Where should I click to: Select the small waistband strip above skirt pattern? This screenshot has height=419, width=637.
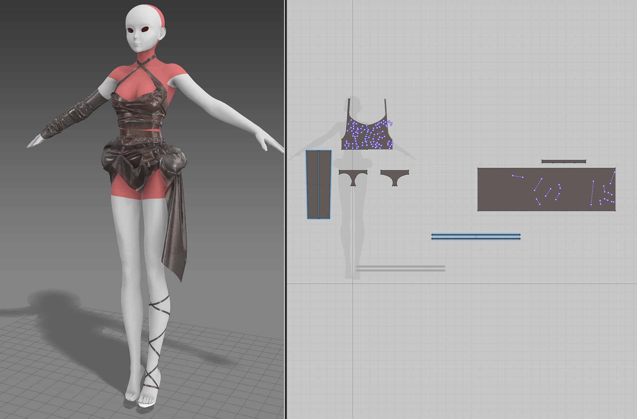tap(563, 162)
